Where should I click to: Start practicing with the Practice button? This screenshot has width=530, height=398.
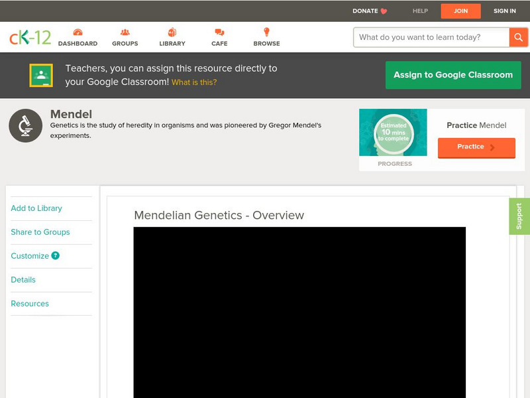[476, 147]
